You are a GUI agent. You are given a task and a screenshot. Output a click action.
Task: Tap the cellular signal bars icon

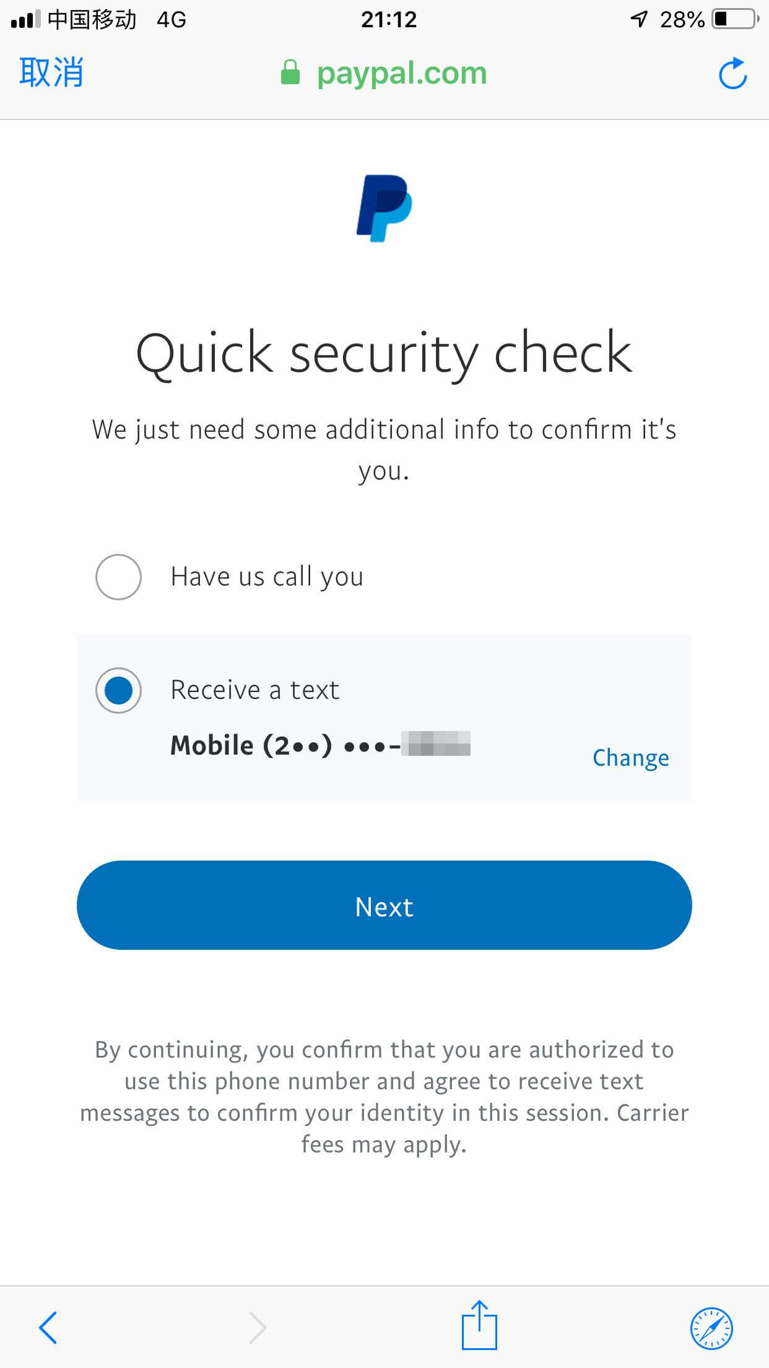pos(25,19)
